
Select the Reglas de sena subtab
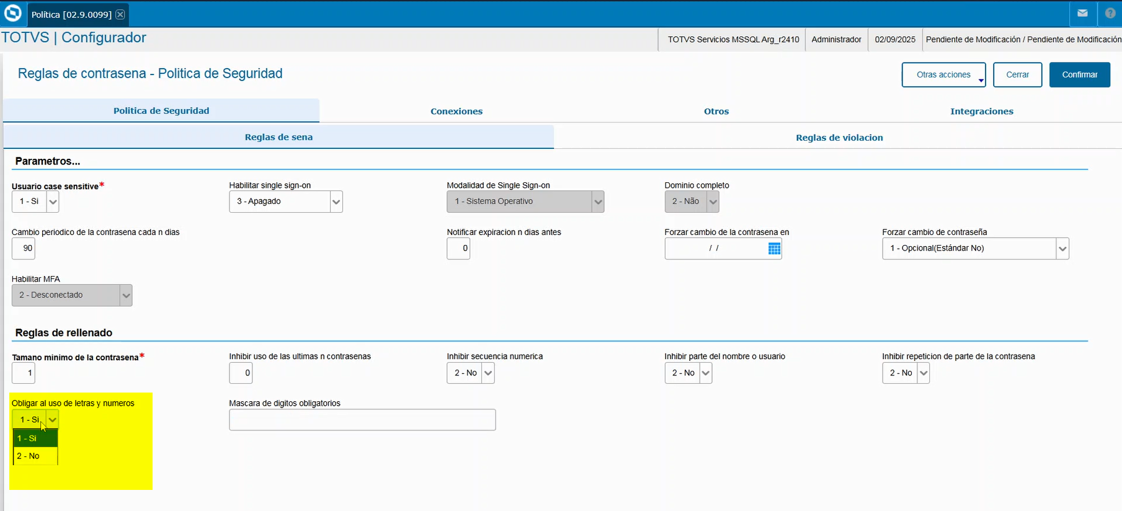(278, 137)
